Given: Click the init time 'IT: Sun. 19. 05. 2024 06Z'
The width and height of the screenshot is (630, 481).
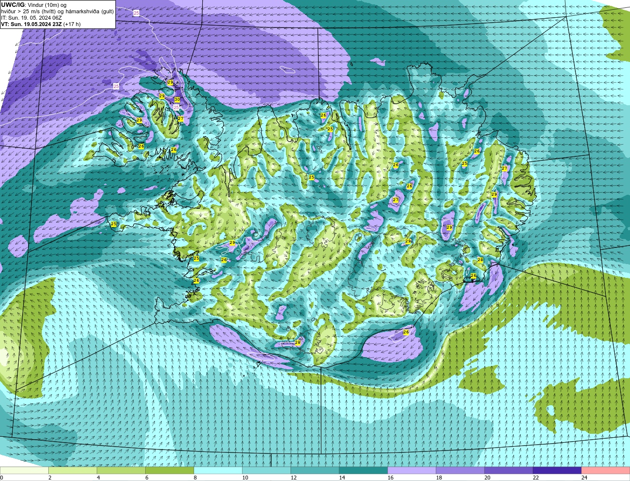Looking at the screenshot, I should [31, 18].
